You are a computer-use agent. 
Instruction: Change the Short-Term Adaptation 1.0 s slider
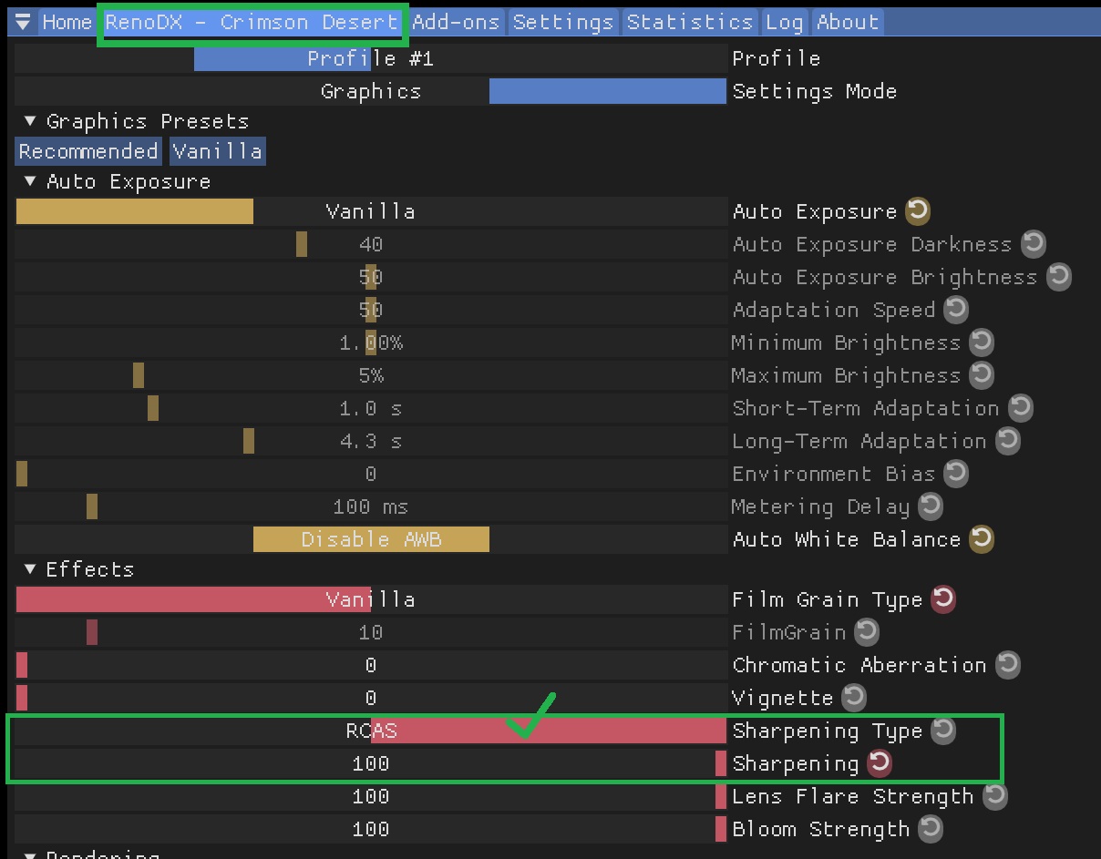click(x=371, y=408)
